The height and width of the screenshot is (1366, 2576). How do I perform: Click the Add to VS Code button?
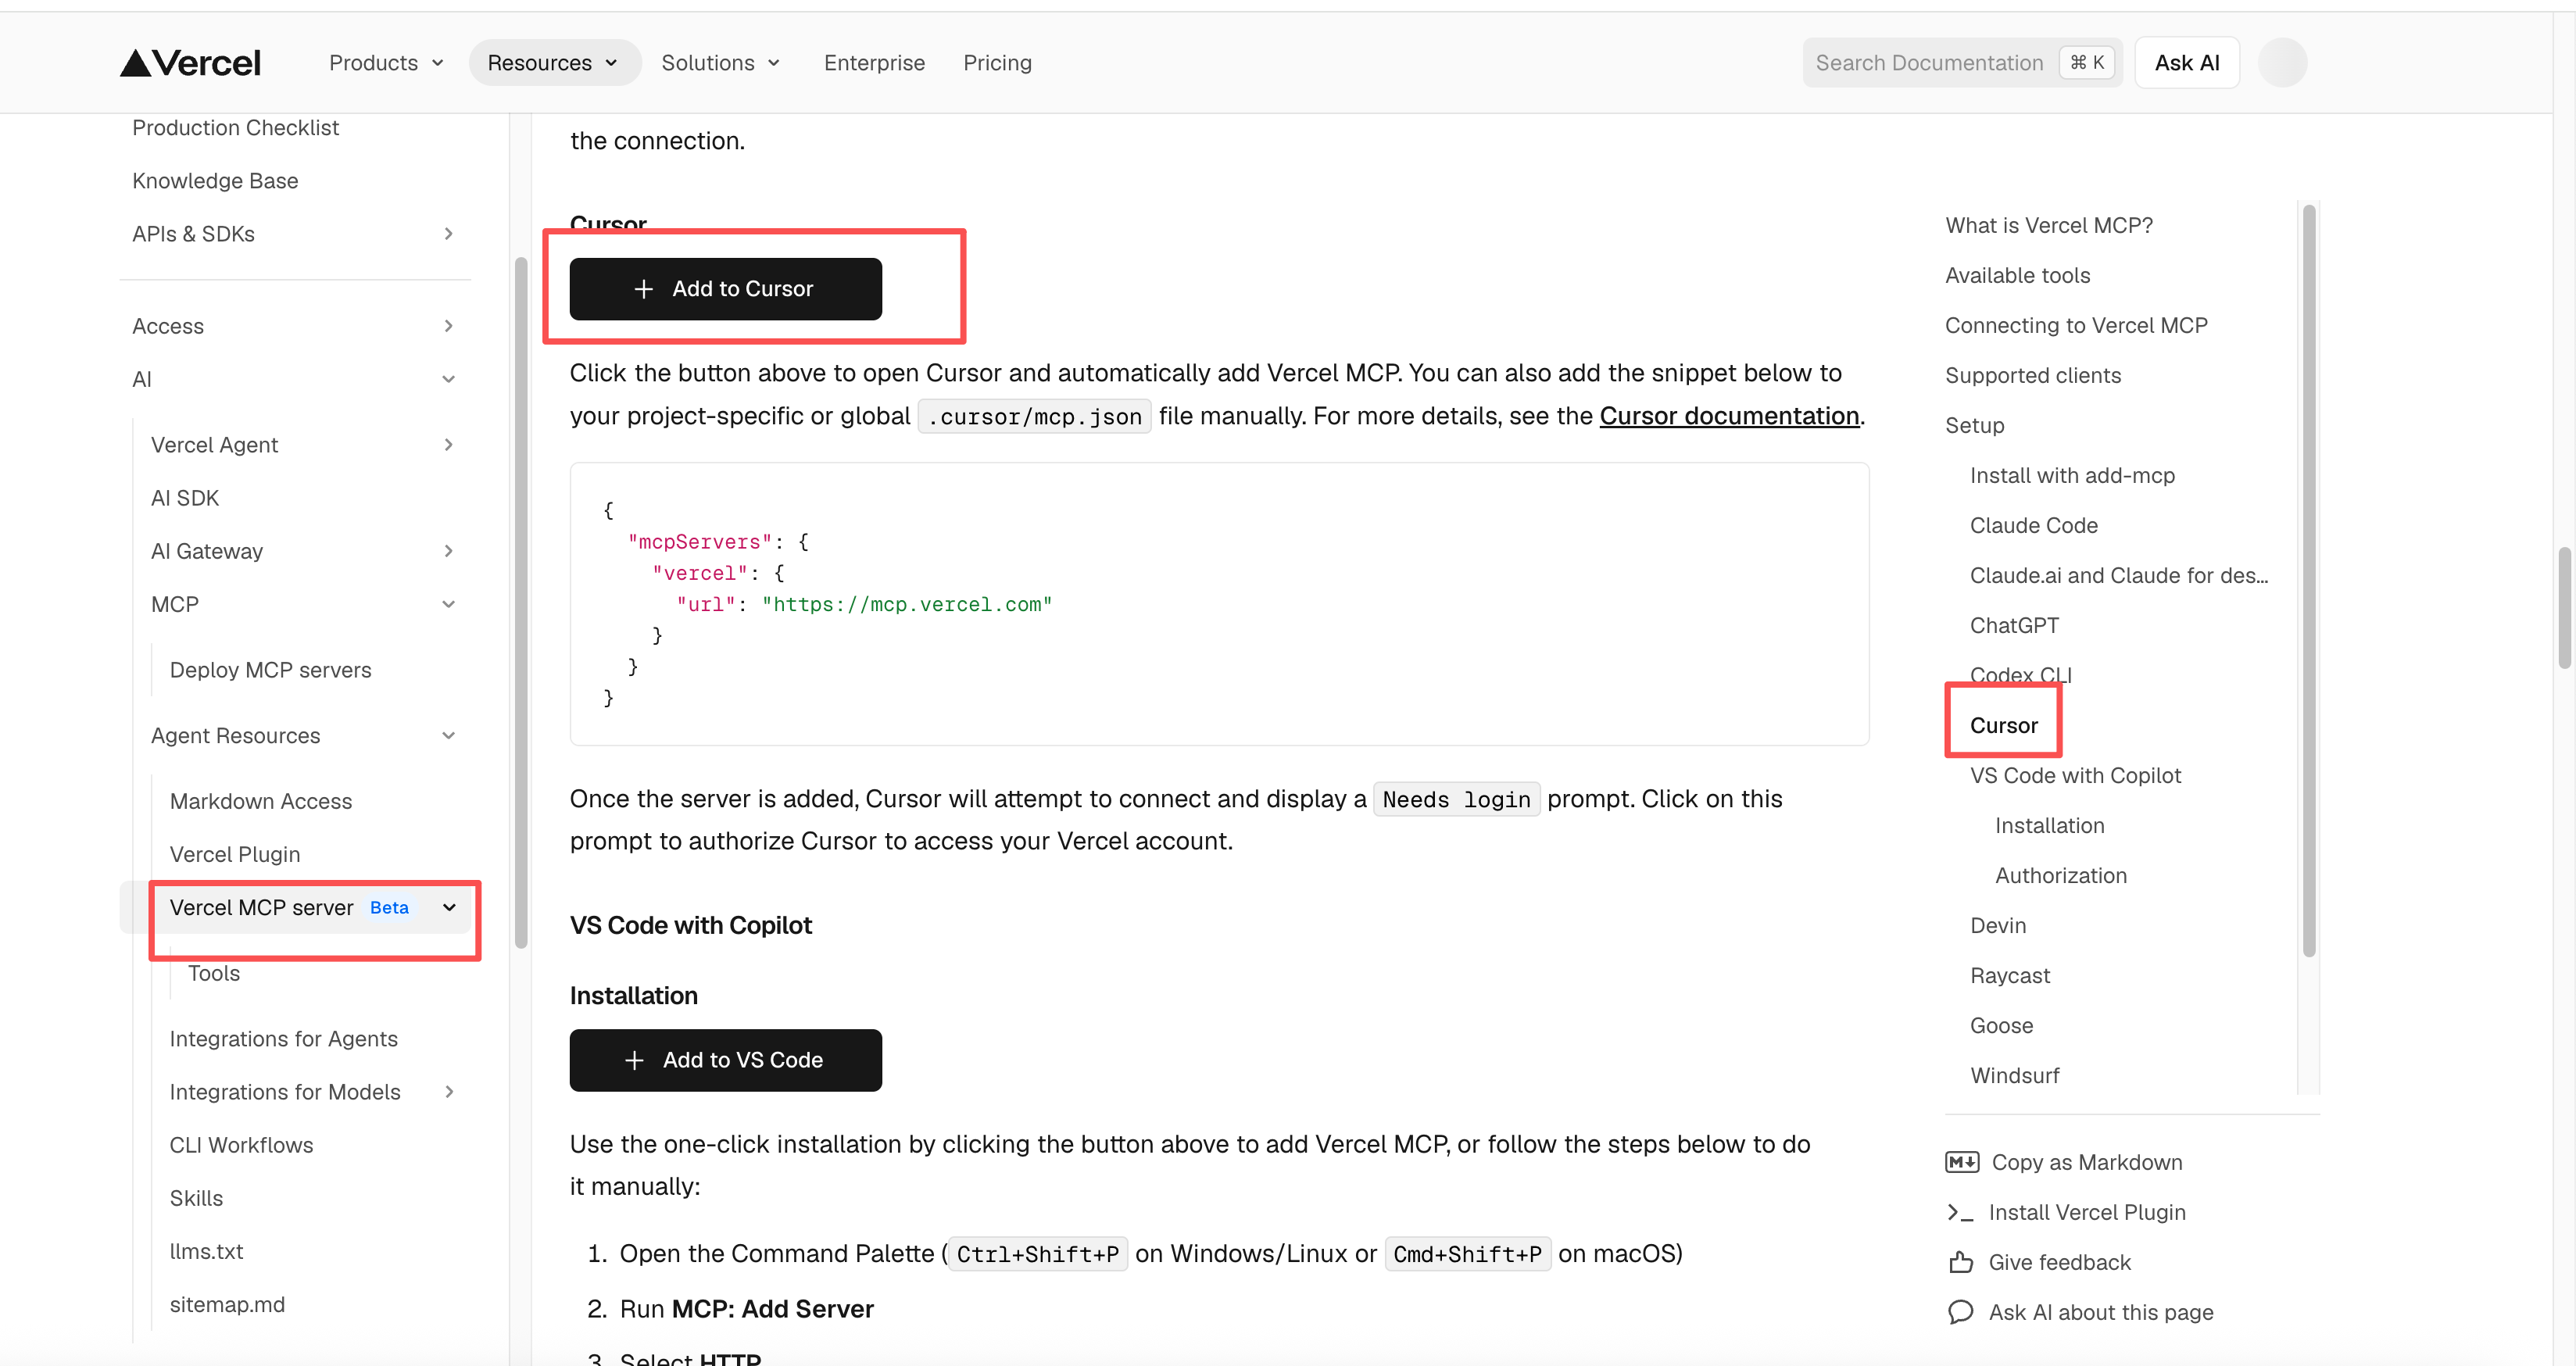(x=725, y=1060)
